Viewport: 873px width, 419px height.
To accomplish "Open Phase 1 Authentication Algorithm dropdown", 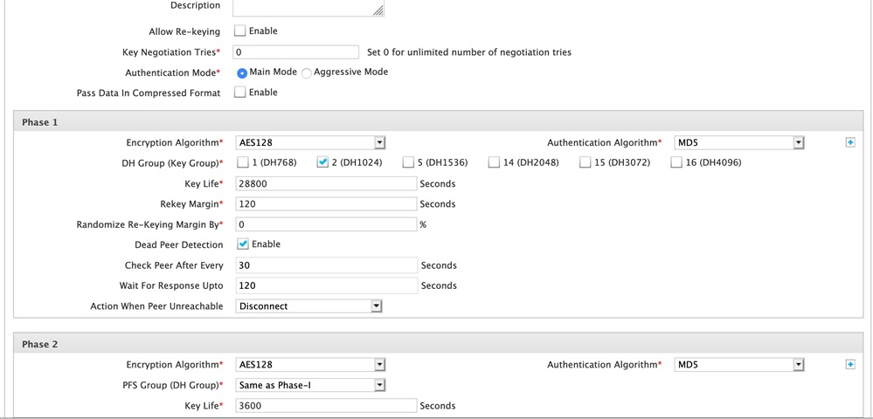I will tap(739, 143).
